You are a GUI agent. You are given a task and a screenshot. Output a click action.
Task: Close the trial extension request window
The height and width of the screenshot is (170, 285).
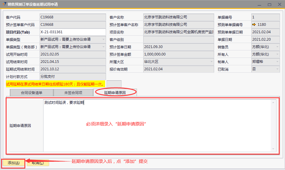click(x=279, y=4)
